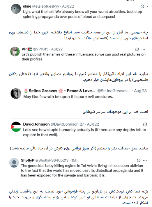152x207 pixels.
Task: Click the Grok icon on David Johnson's tweet
Action: point(145,124)
